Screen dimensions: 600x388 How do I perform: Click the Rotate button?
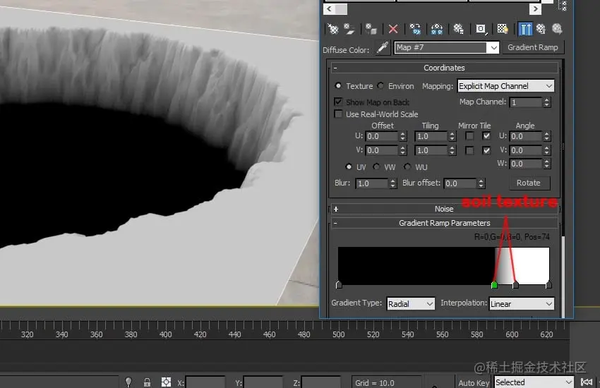coord(528,183)
